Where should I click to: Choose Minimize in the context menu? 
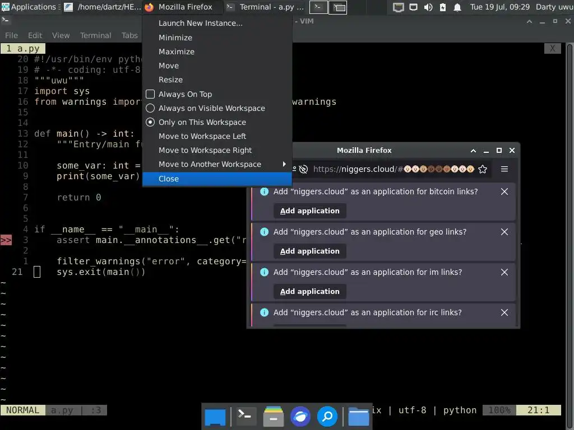(217, 38)
